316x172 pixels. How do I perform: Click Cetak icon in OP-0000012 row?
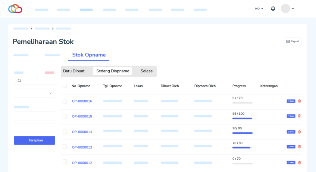(x=291, y=162)
